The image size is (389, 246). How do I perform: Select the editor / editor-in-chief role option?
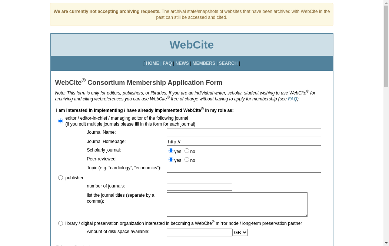click(61, 121)
